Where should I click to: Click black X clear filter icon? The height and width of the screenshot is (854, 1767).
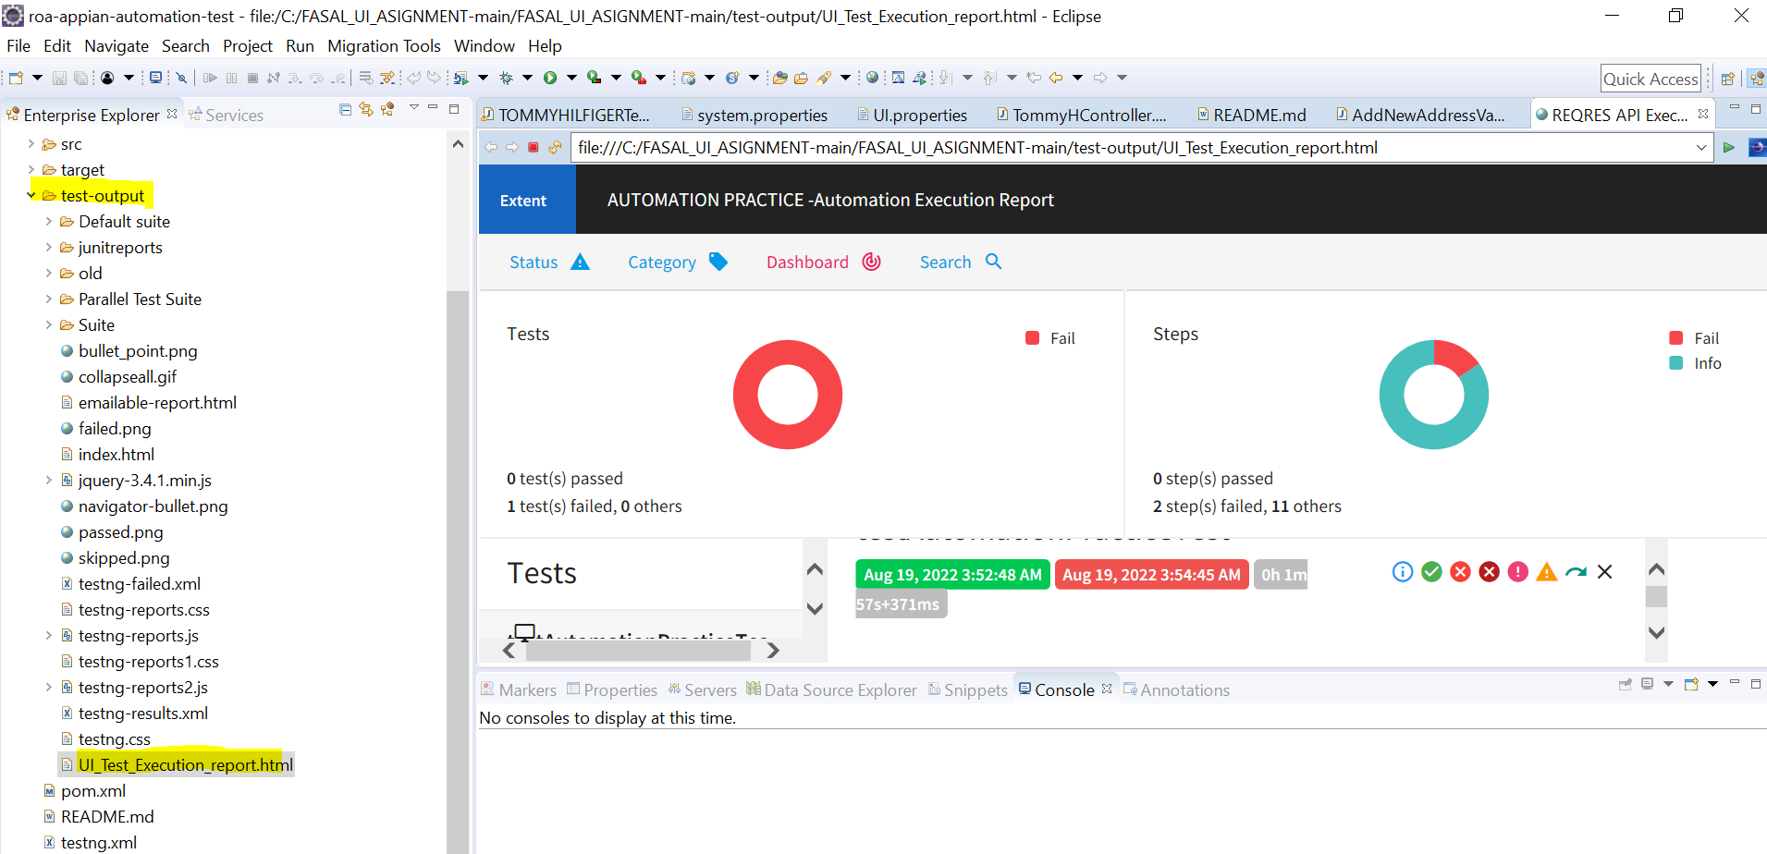click(x=1604, y=572)
